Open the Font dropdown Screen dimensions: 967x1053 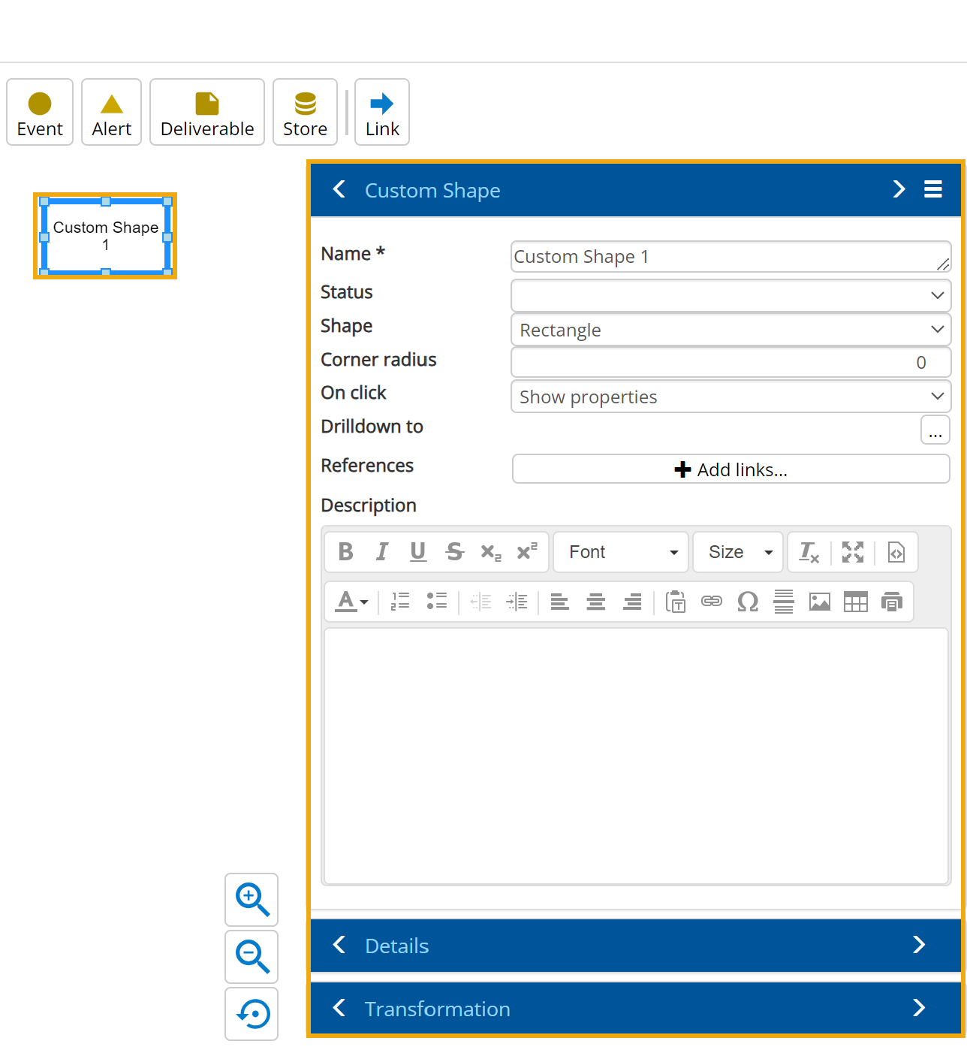pos(621,552)
